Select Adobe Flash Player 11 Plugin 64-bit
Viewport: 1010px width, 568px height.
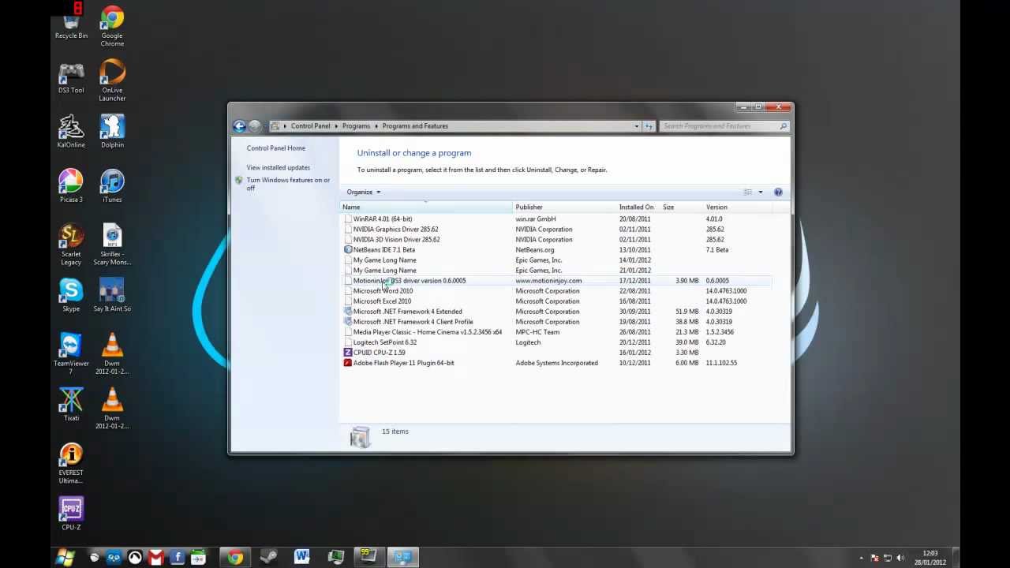(x=557, y=362)
